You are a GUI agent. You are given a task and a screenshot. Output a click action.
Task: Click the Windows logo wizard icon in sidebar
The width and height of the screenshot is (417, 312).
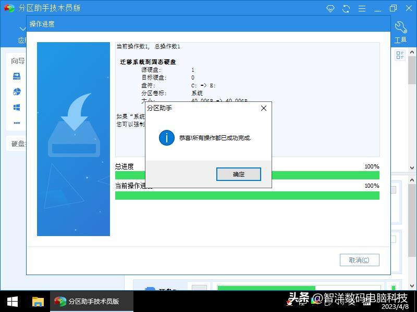17,107
